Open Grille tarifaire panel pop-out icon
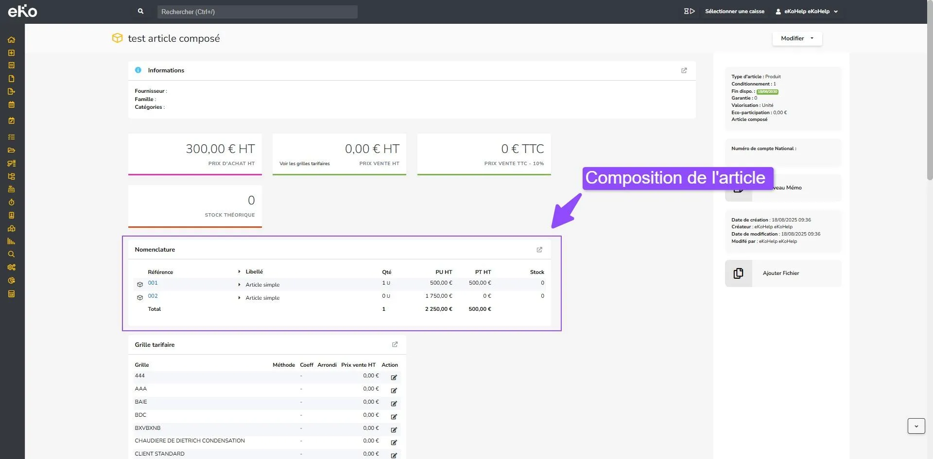This screenshot has width=933, height=459. pyautogui.click(x=395, y=344)
